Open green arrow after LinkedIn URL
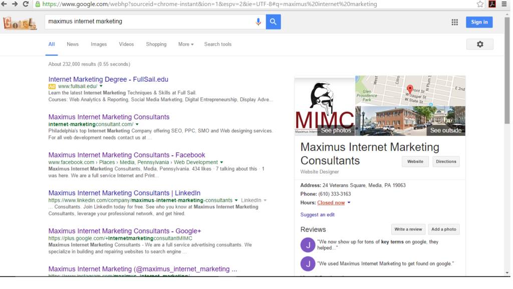 [x=236, y=200]
